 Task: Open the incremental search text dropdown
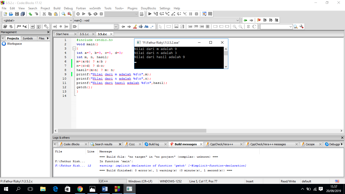point(116,27)
